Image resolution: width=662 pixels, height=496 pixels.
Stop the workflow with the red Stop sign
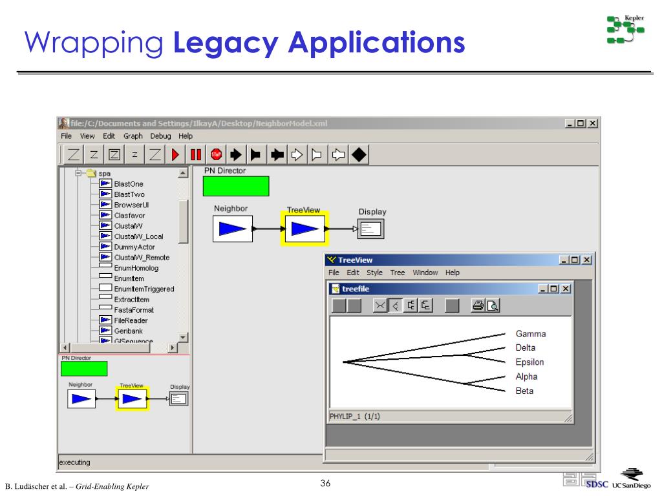click(216, 154)
